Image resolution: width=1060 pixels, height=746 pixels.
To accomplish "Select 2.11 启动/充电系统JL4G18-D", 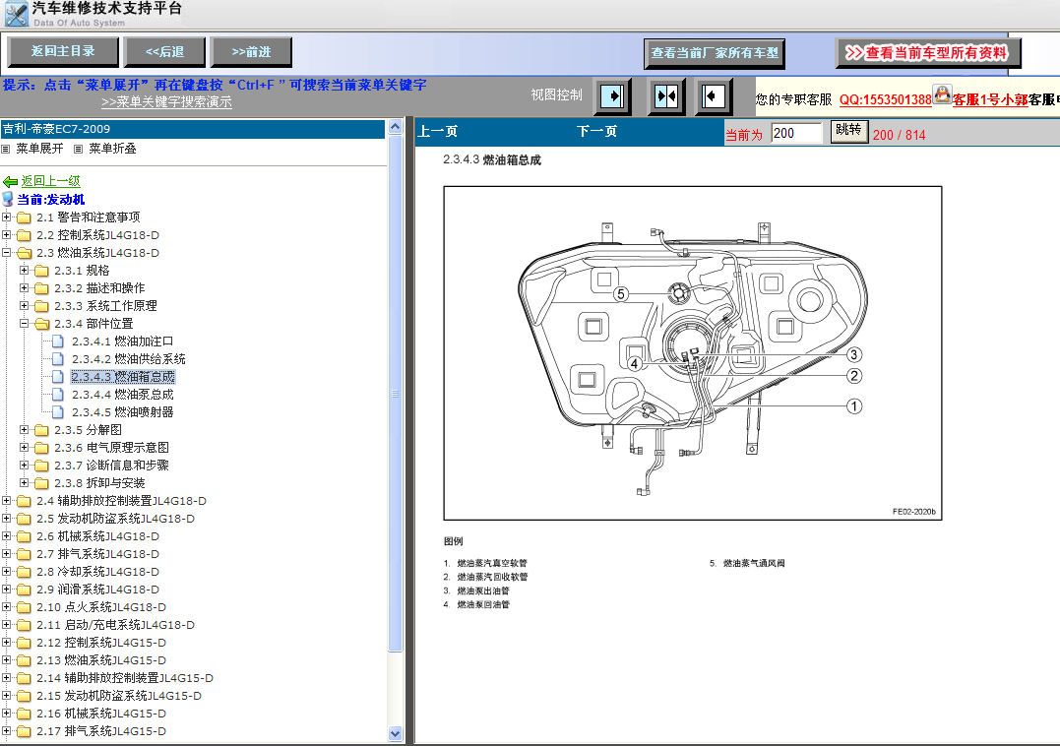I will tap(115, 625).
